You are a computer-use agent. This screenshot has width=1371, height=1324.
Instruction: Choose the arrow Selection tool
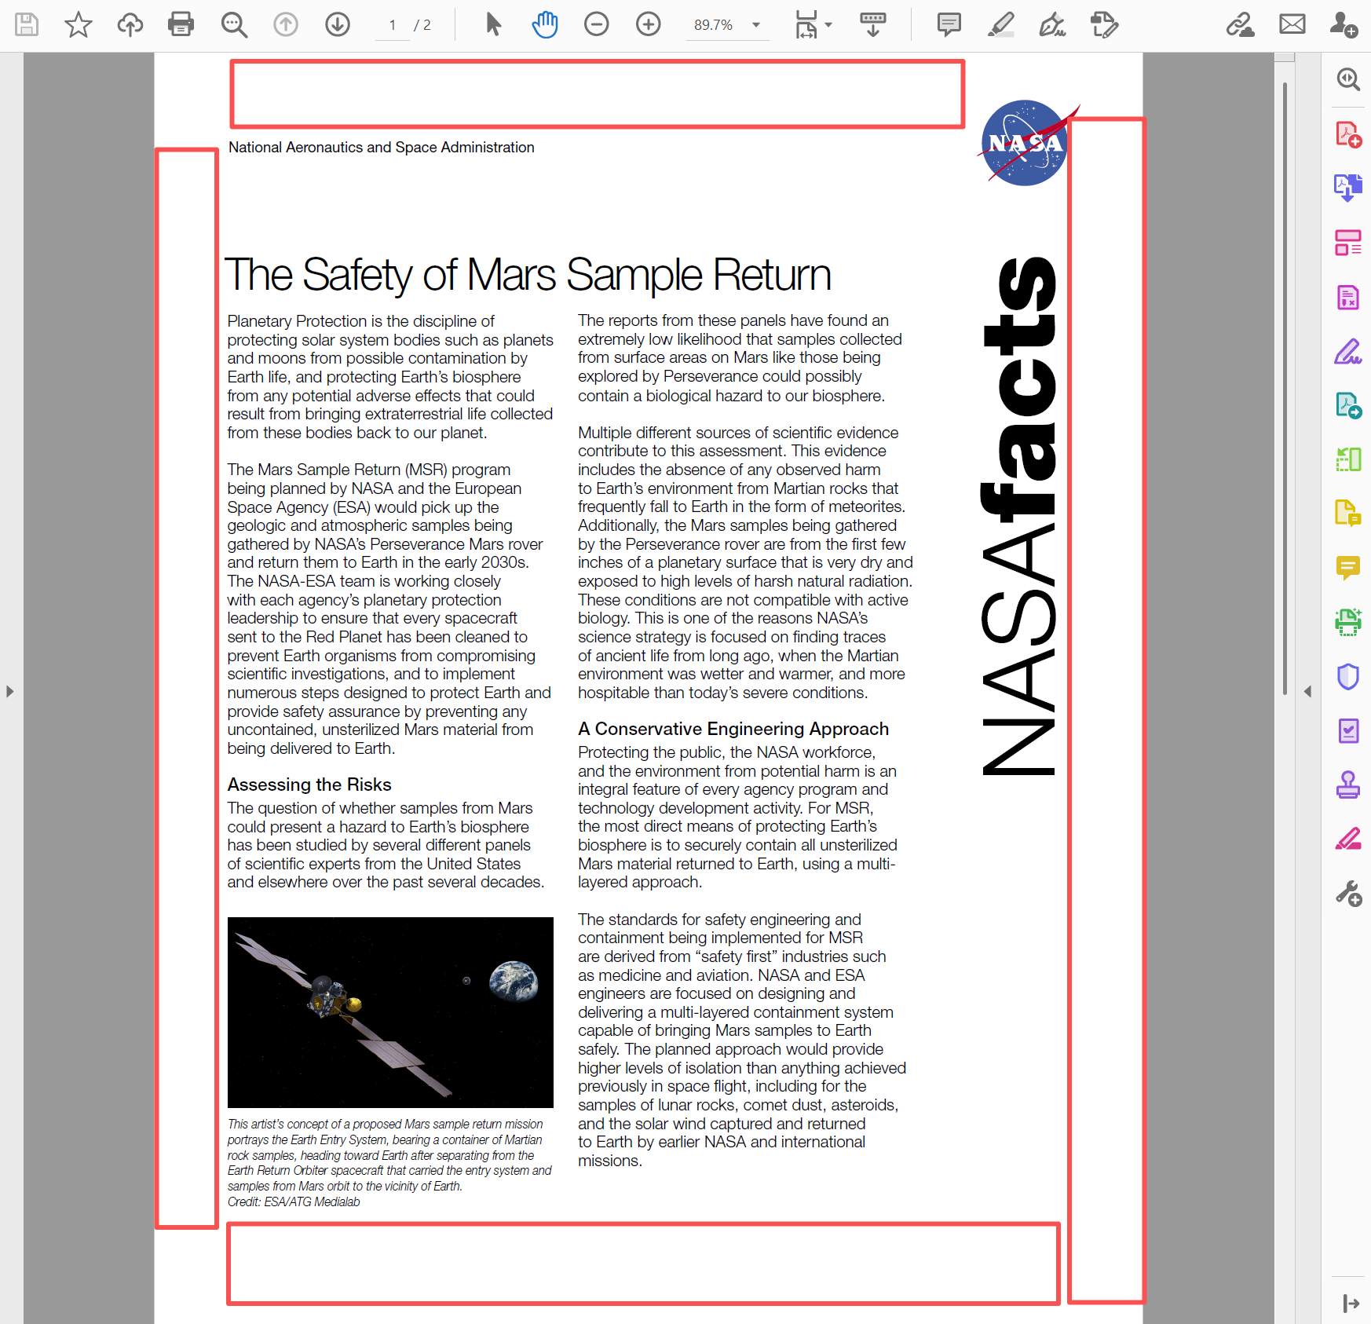point(493,24)
